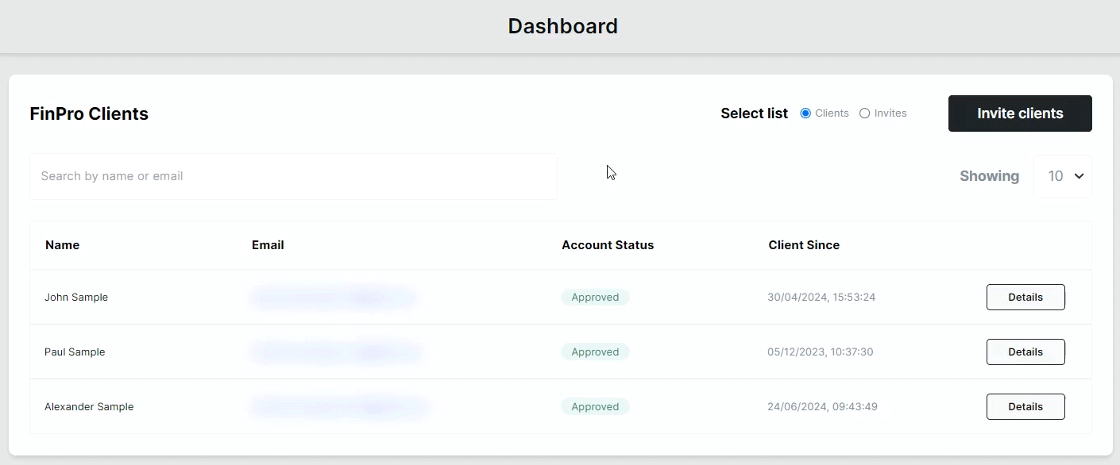Click date 05/12/2023, 10:37:30
The image size is (1120, 465).
coord(821,352)
